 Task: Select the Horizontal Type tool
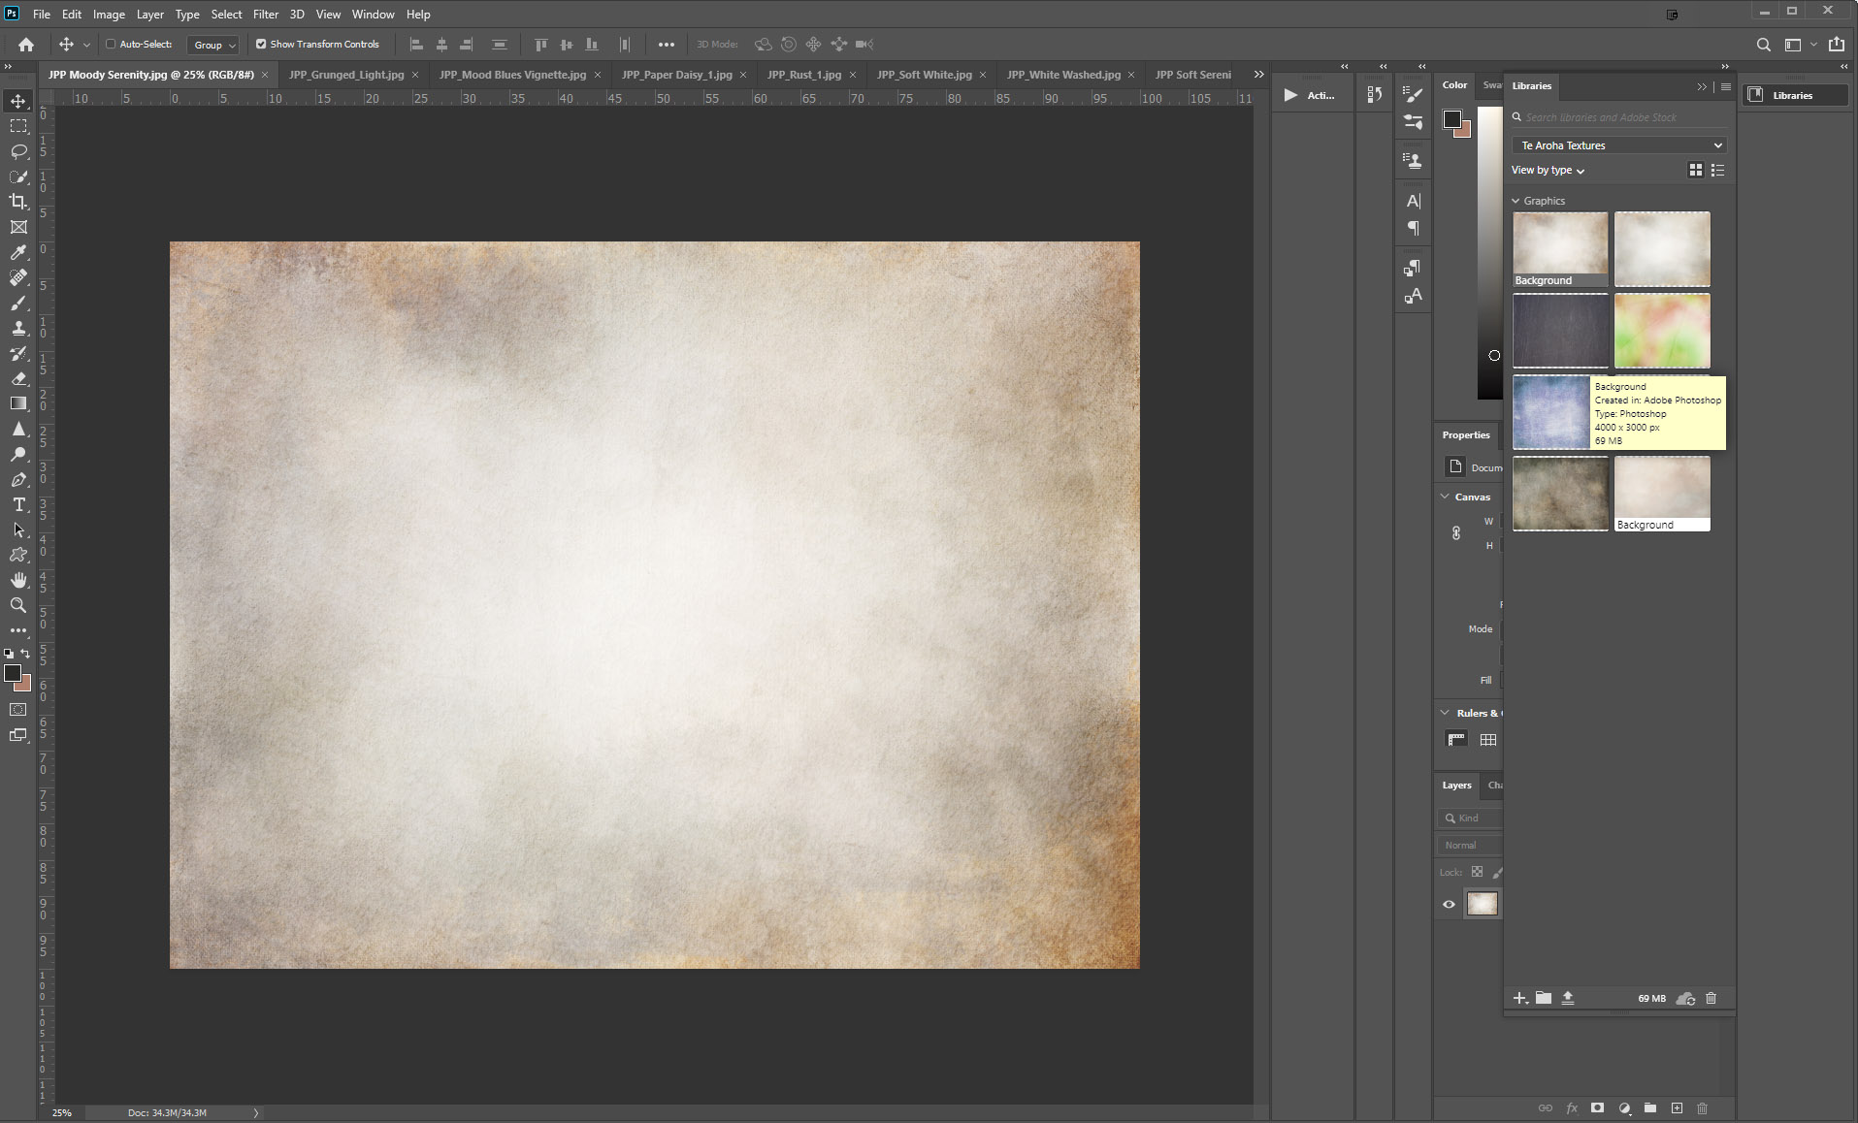pos(18,504)
